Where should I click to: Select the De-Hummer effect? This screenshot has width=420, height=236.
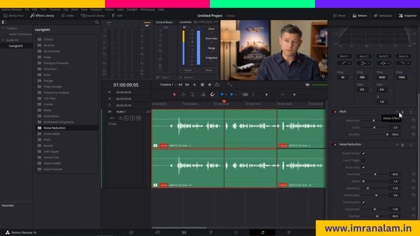[52, 51]
